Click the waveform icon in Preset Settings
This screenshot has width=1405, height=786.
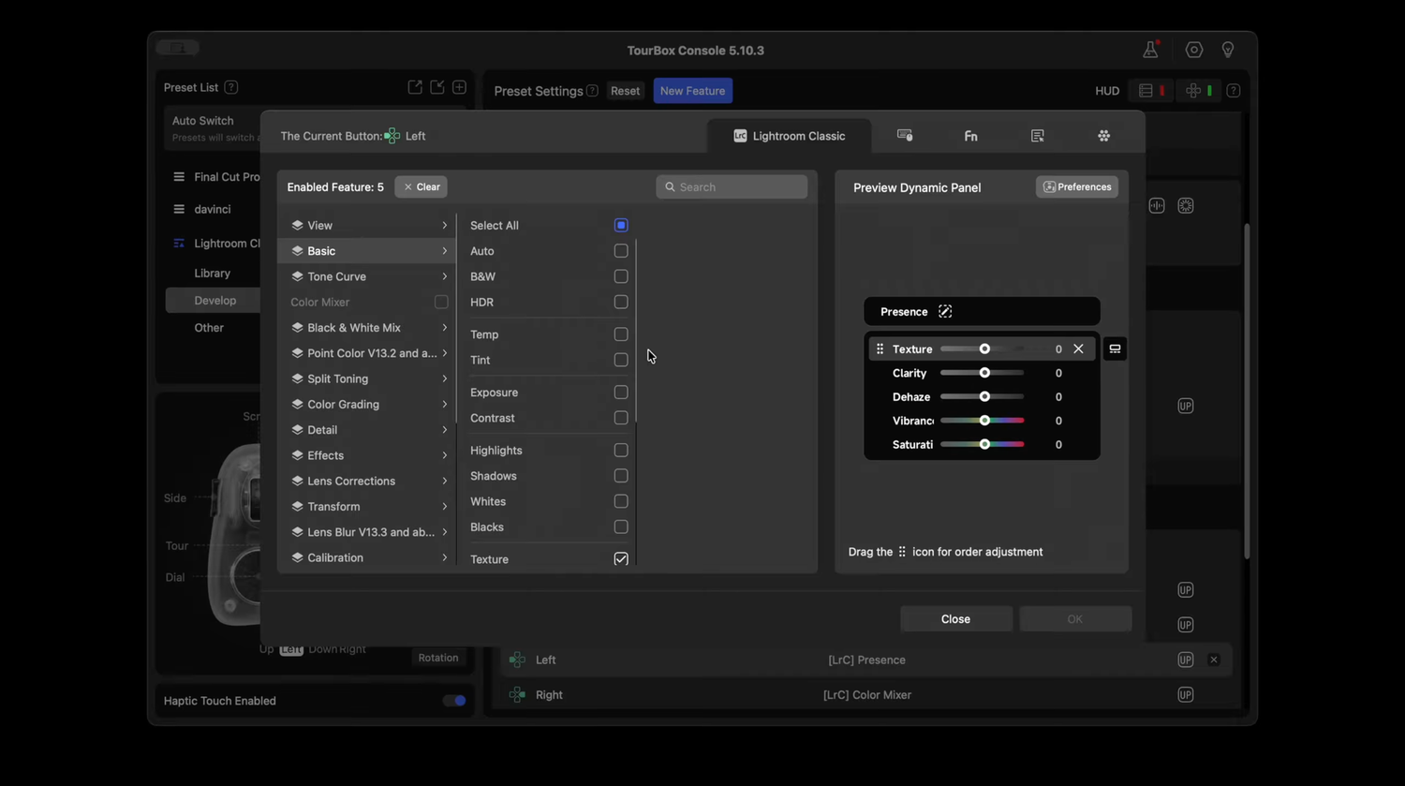[1157, 205]
